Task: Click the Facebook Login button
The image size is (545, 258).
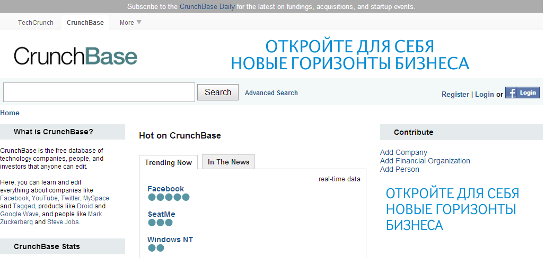Action: click(x=522, y=93)
